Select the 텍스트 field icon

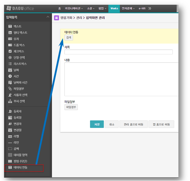(10, 26)
